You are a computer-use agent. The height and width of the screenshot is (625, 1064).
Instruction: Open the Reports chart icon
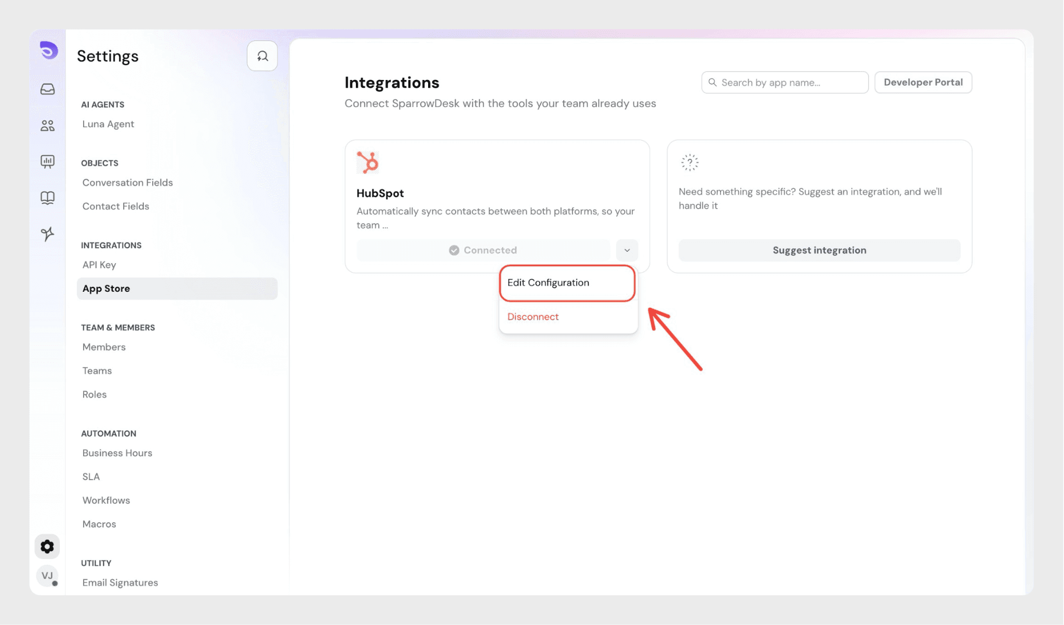(x=47, y=161)
